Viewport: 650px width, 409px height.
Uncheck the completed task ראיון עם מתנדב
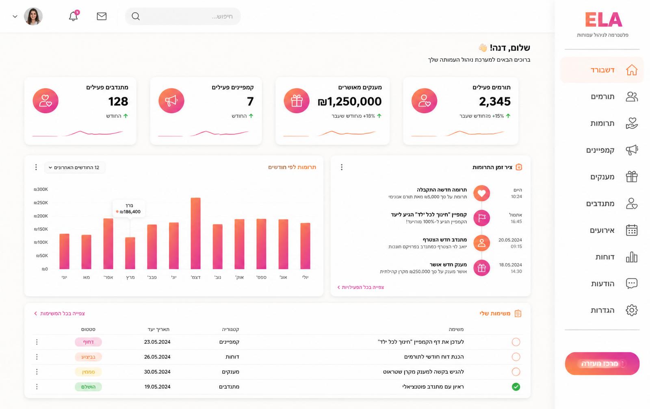click(x=516, y=387)
